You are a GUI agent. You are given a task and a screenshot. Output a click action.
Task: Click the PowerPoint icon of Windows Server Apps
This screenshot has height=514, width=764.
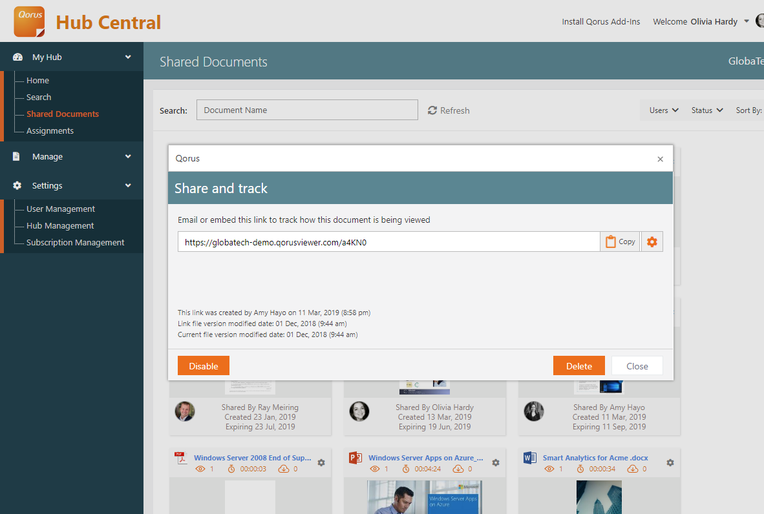pyautogui.click(x=355, y=458)
